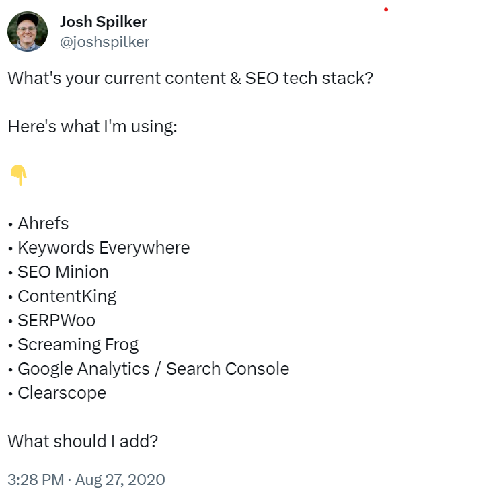The image size is (501, 497).
Task: Click the Ahrefs list item
Action: (43, 223)
